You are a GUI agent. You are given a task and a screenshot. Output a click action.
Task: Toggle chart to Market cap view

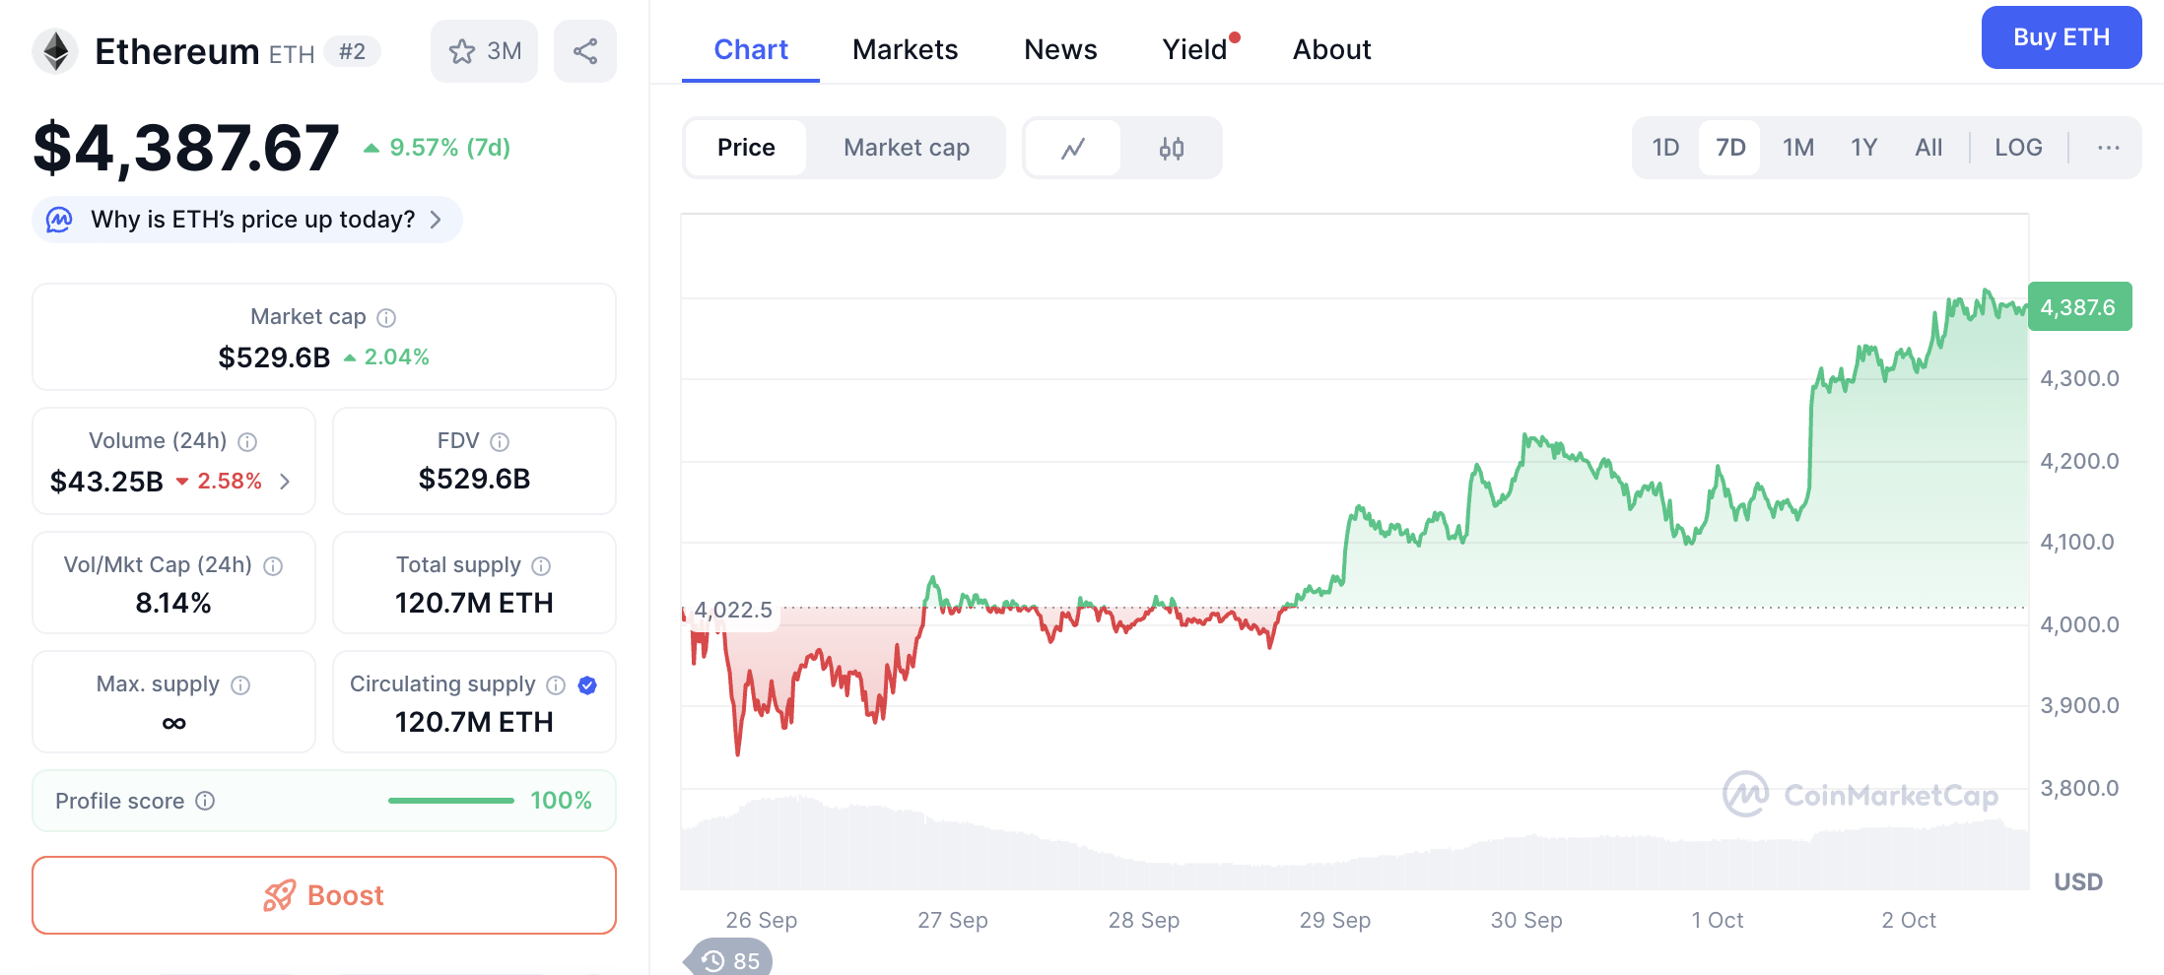pos(906,148)
